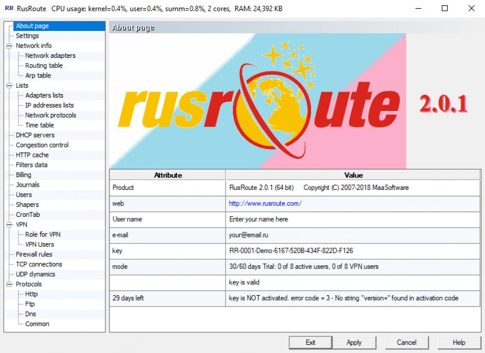View TCP connections page

pyautogui.click(x=39, y=264)
